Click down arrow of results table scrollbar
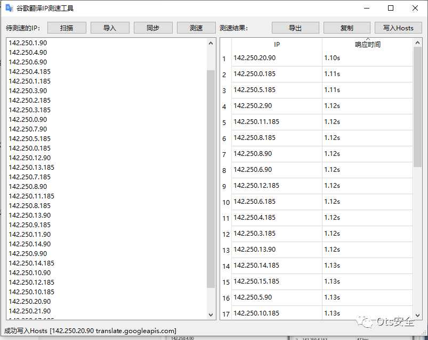This screenshot has height=340, width=428. pyautogui.click(x=417, y=315)
